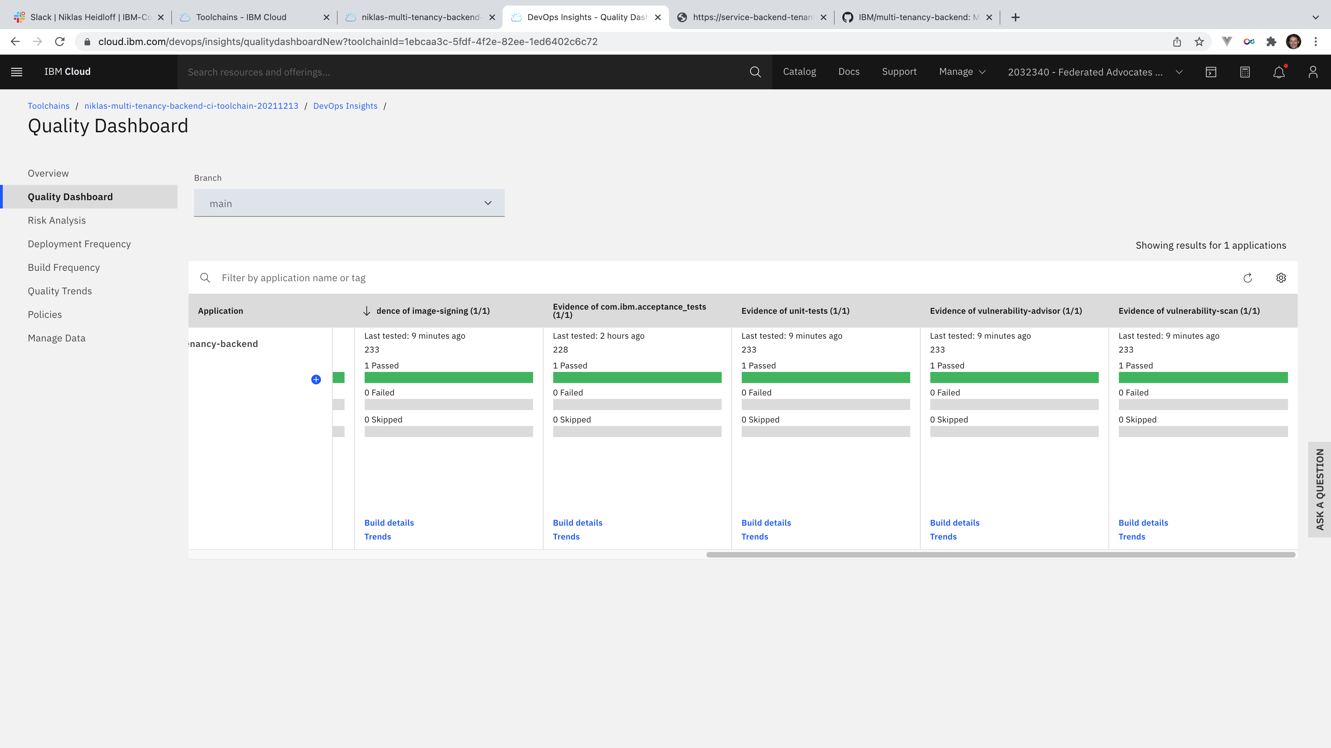Open the notifications bell
The width and height of the screenshot is (1331, 748).
coord(1278,72)
